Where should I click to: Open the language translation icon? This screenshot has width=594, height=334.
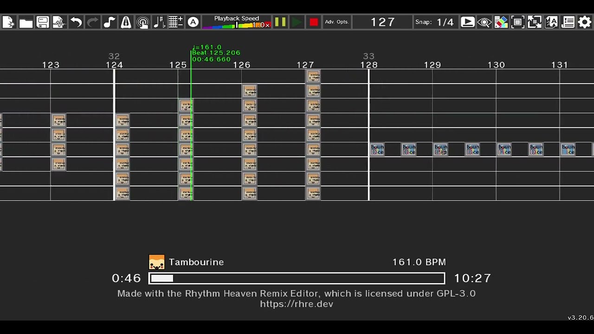551,22
